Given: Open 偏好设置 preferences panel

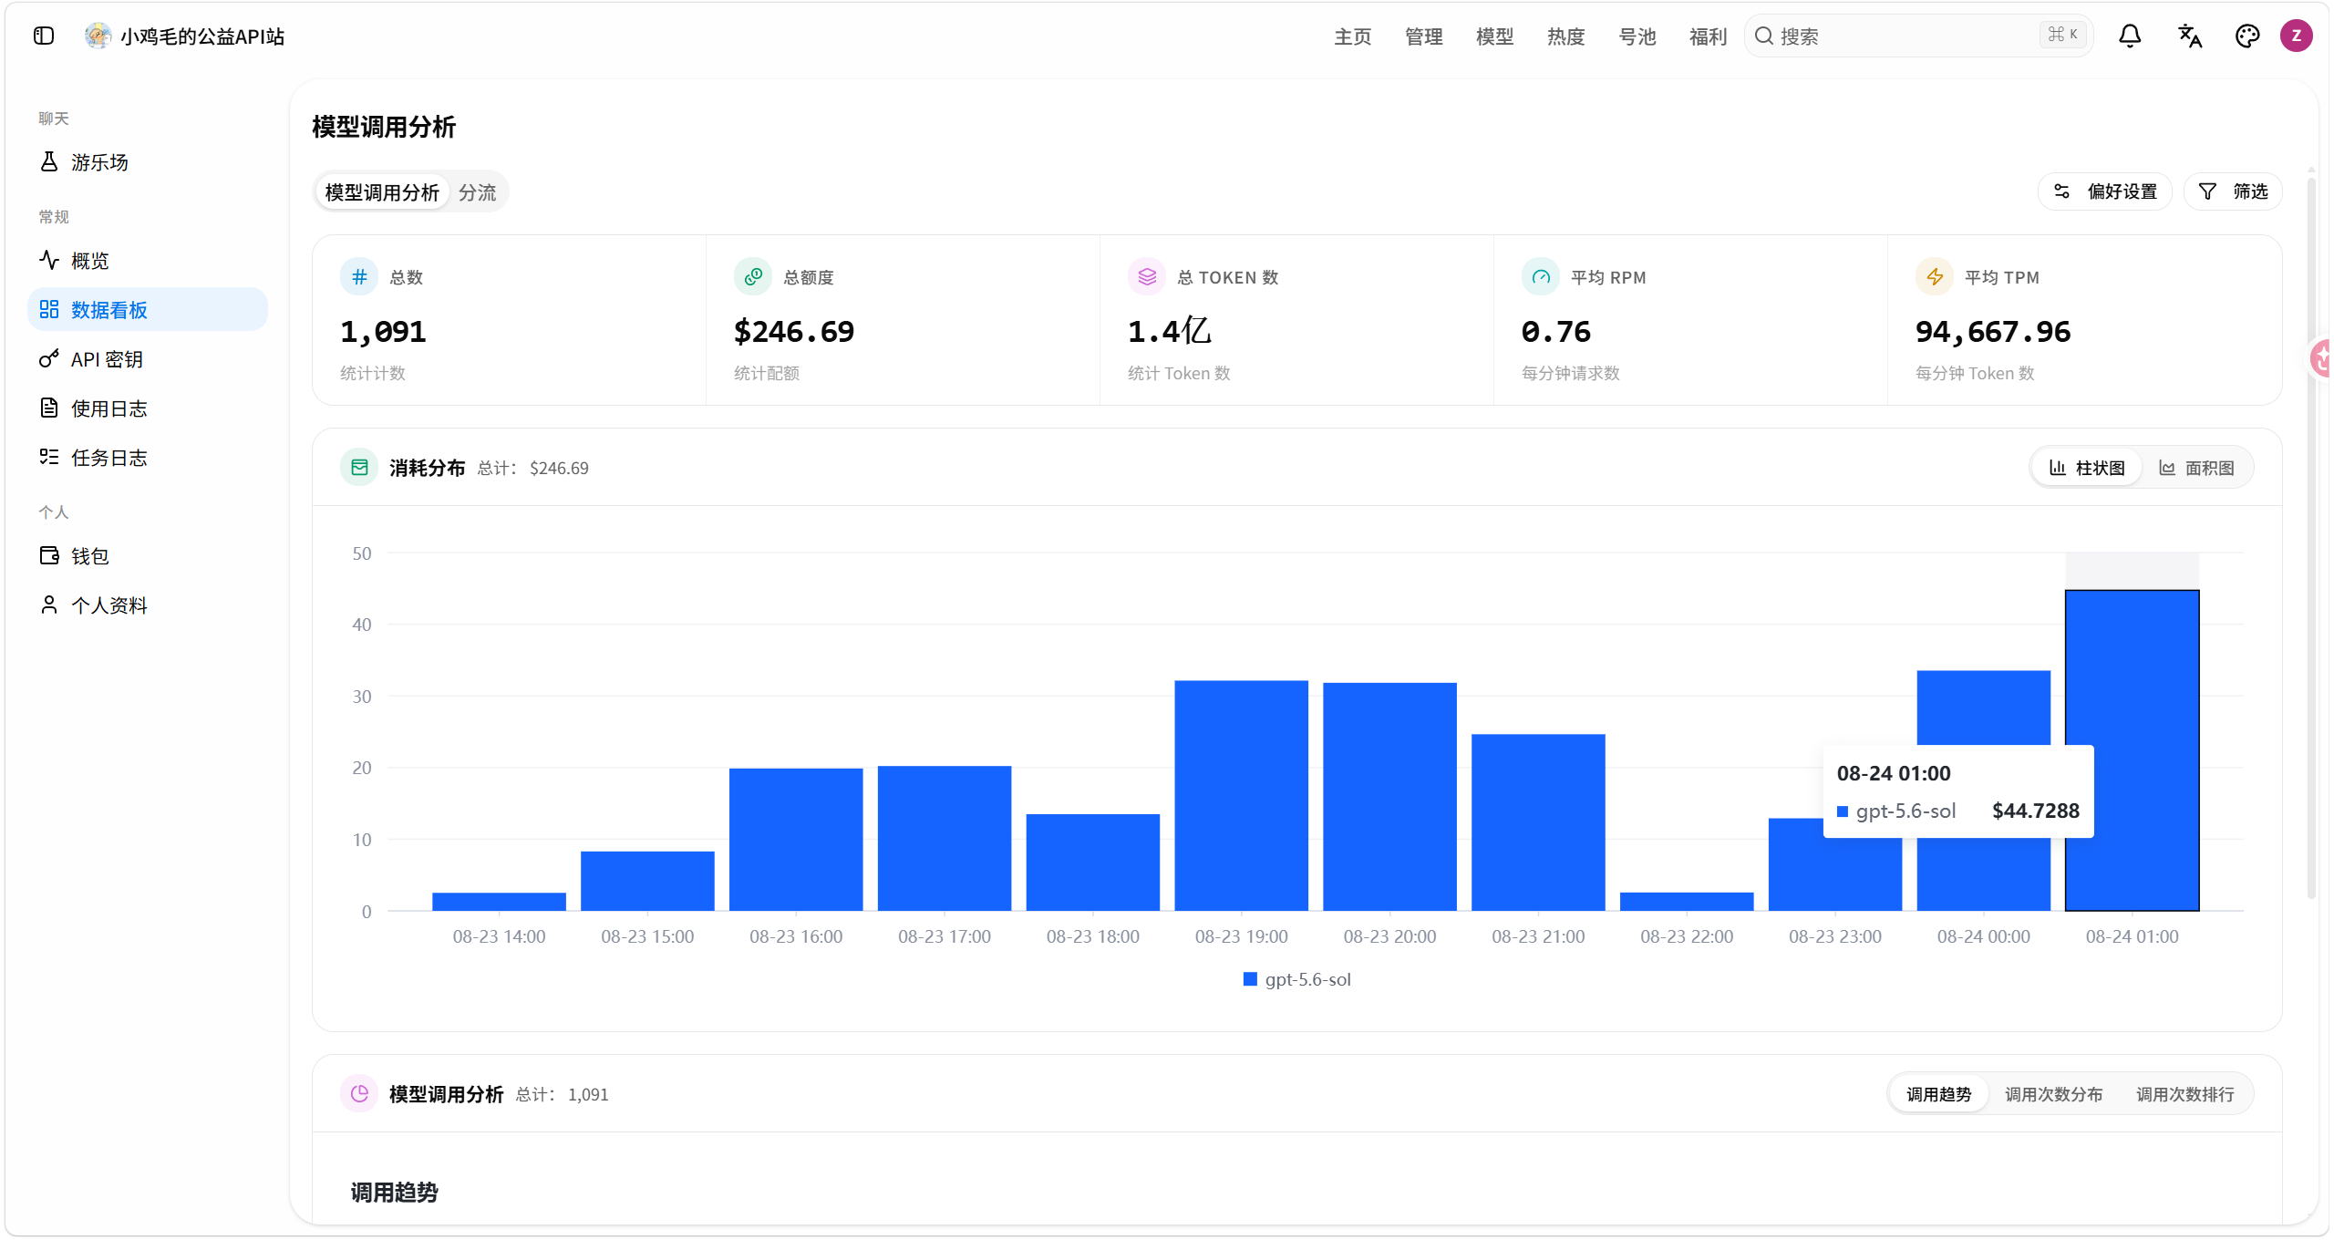Looking at the screenshot, I should point(2105,191).
